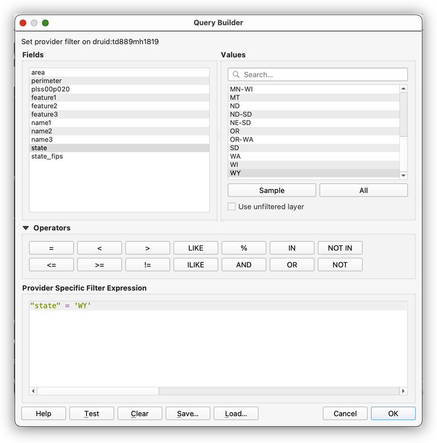The image size is (437, 443).
Task: Insert the NOT IN operator
Action: point(340,248)
